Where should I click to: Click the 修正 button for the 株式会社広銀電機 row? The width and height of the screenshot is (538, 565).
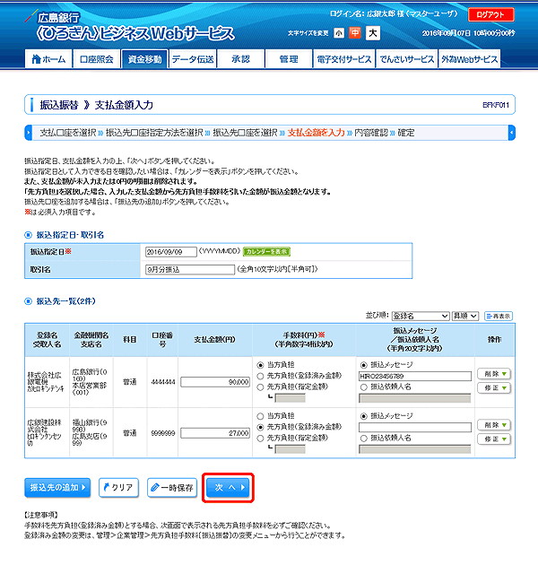494,388
